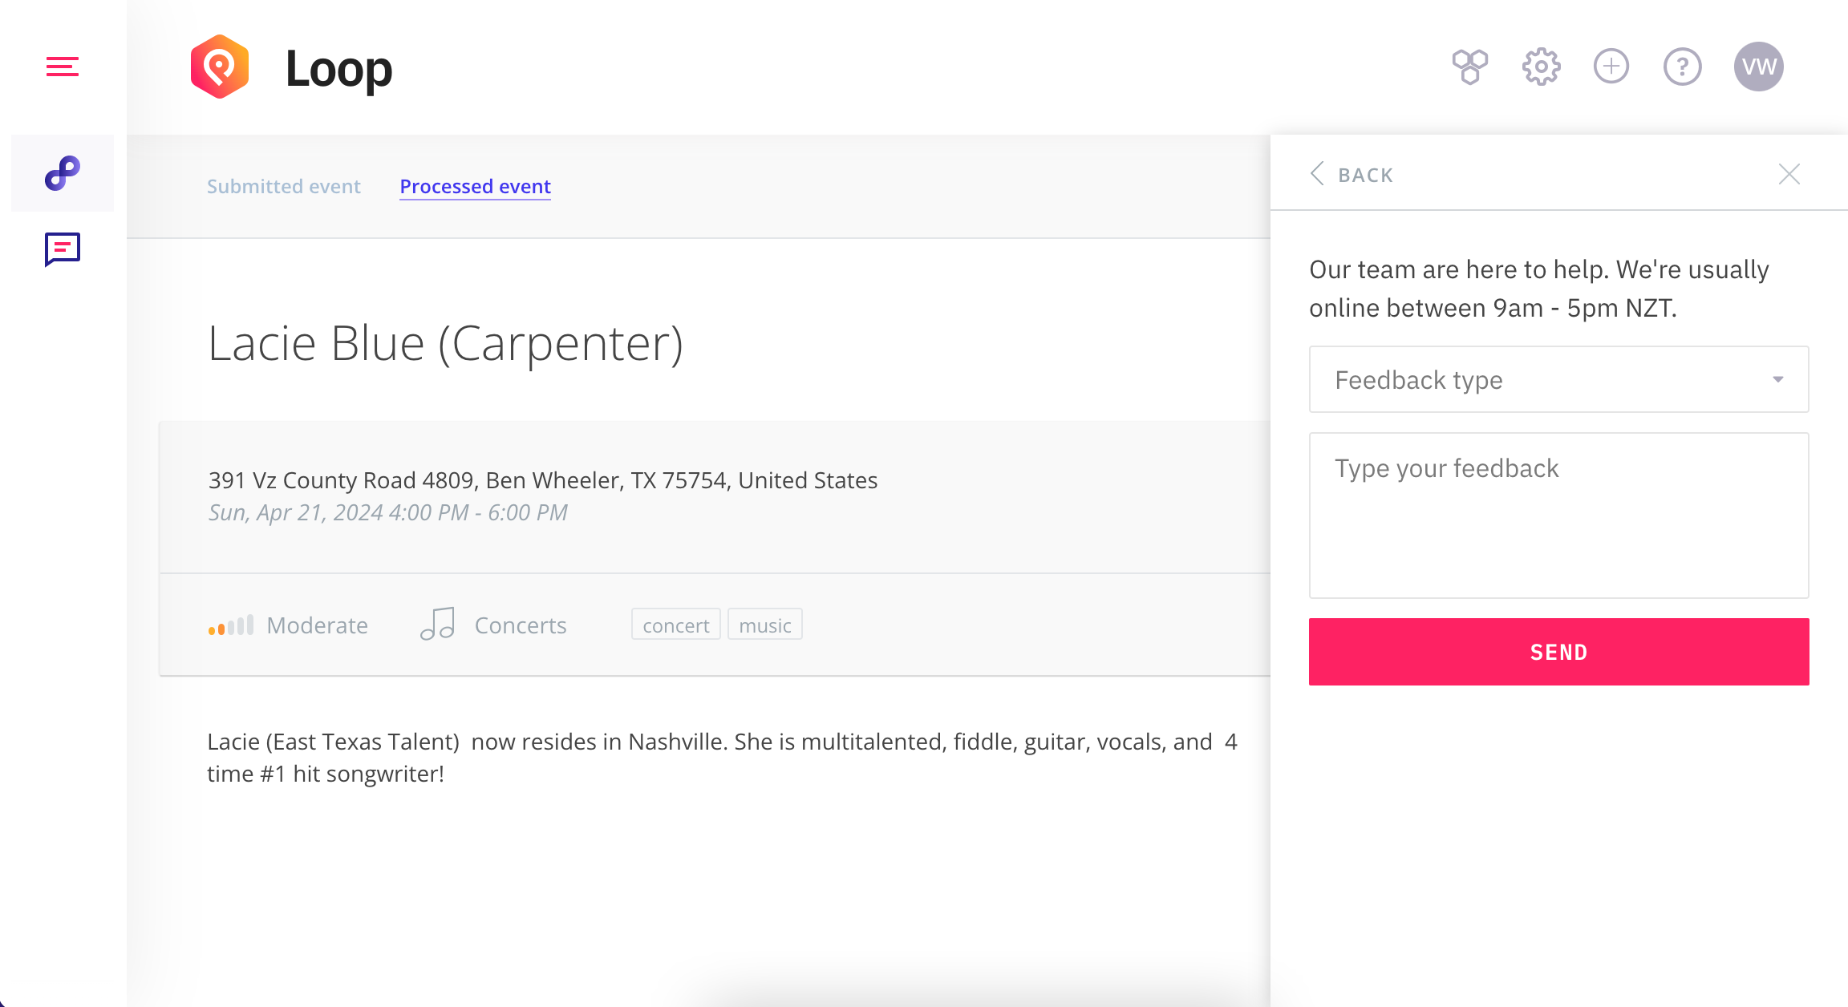This screenshot has width=1848, height=1007.
Task: Click the Feedback type dropdown arrow
Action: click(1777, 379)
